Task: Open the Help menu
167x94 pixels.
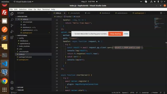Action: (x=53, y=9)
